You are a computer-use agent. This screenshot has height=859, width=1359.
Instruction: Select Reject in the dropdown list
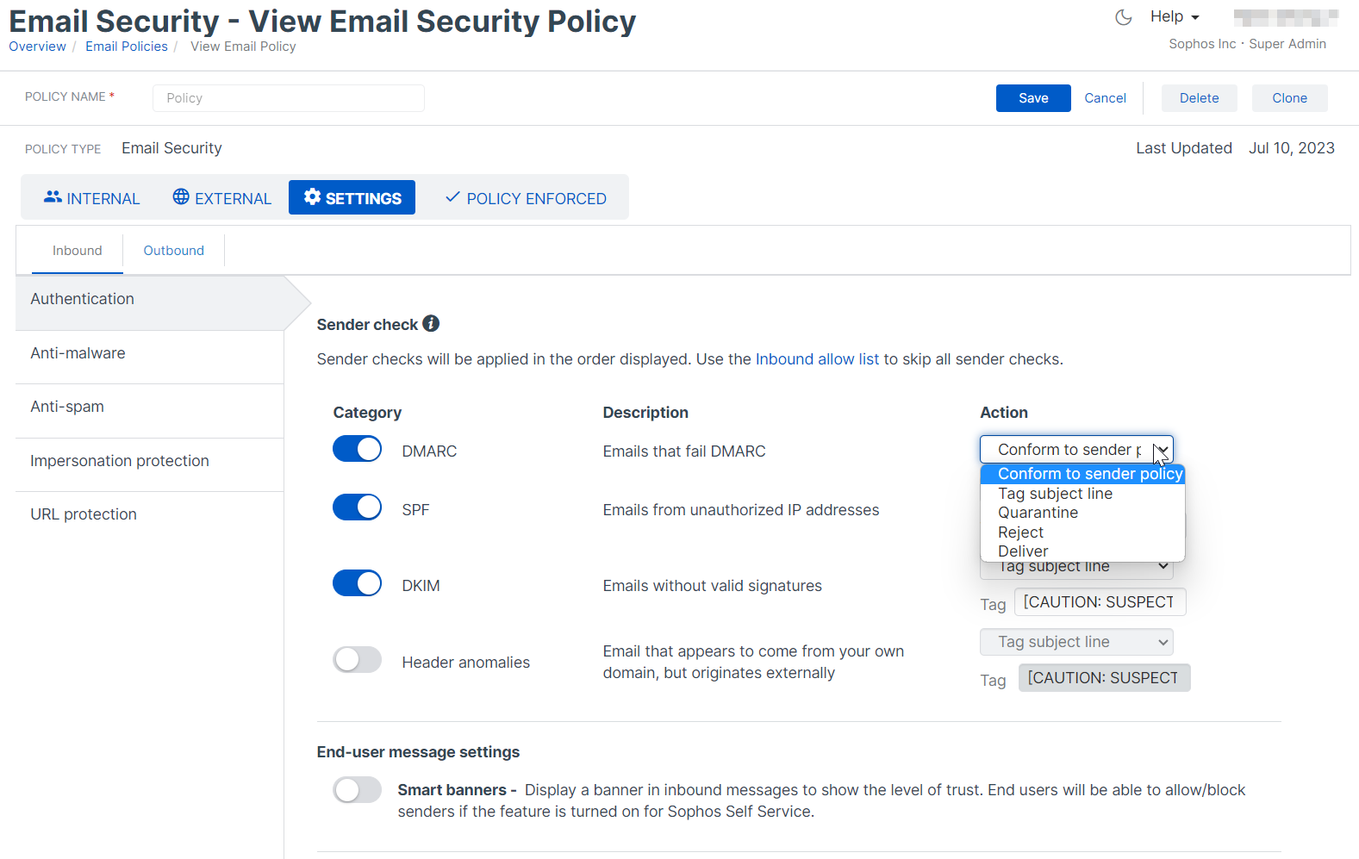(1020, 532)
